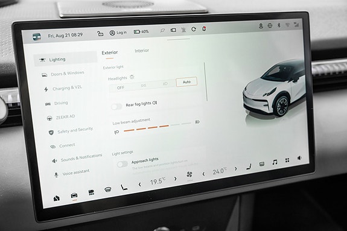Tap the Headlights label

117,78
